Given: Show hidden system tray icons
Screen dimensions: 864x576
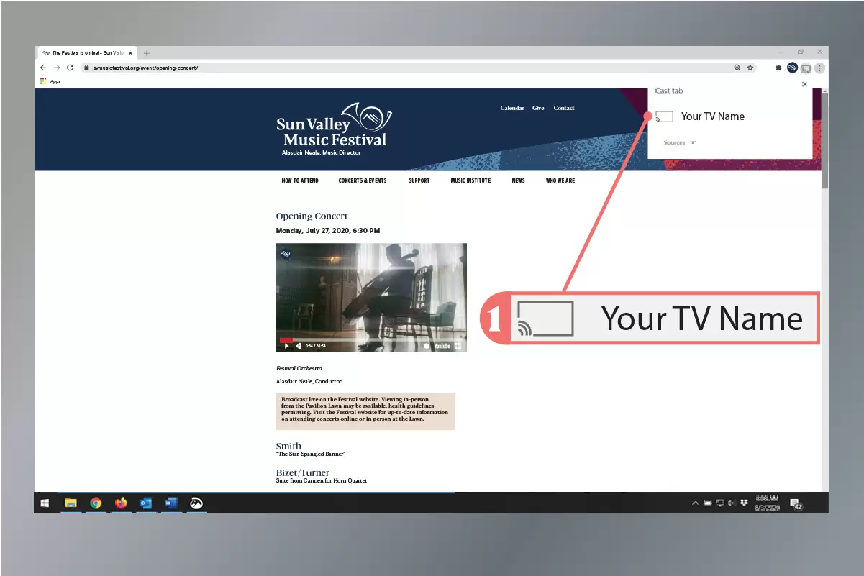Looking at the screenshot, I should [695, 503].
